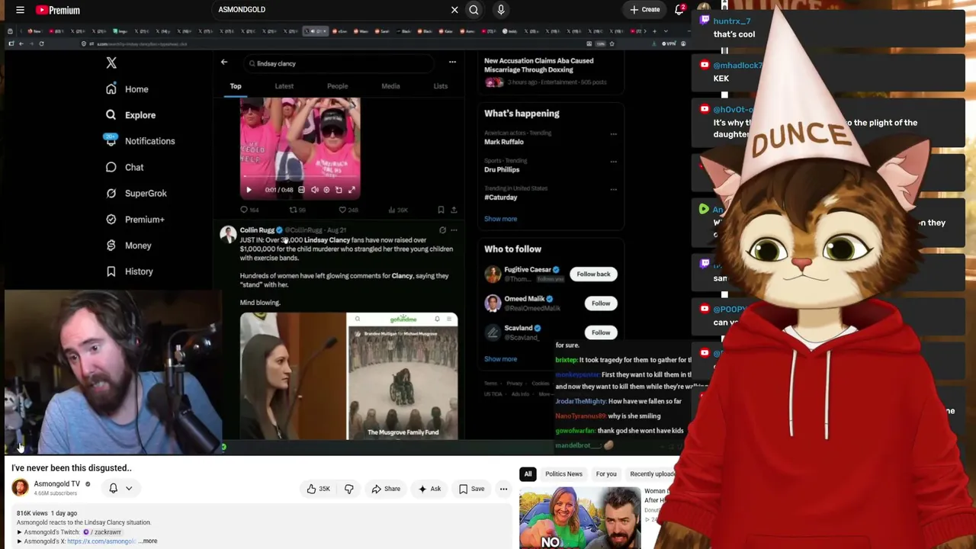Expand the subscription options chevron beside the bell

[129, 488]
